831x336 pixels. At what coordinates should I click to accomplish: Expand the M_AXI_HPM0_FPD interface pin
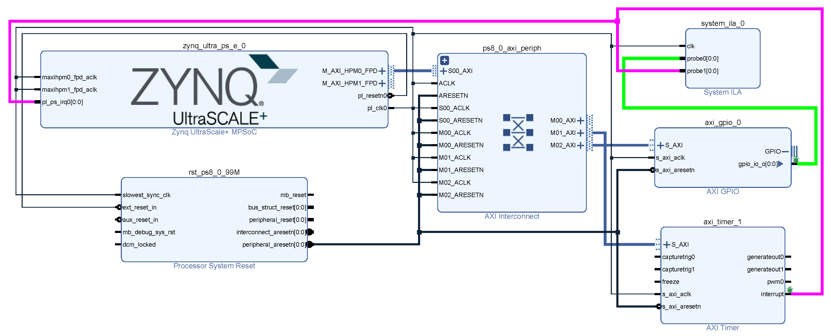coord(382,71)
